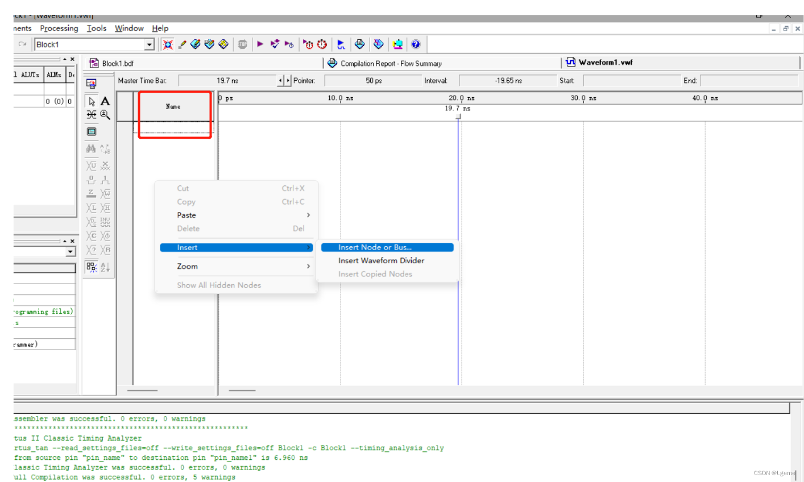This screenshot has width=804, height=482.
Task: Click the right stepper arrow beside Master Time Bar
Action: coord(287,80)
